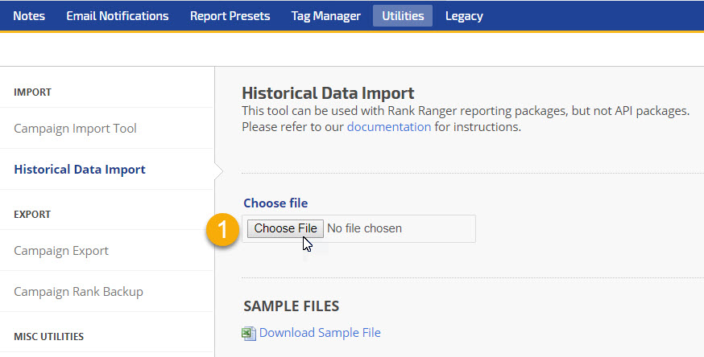The height and width of the screenshot is (357, 704).
Task: Open the Legacy tab
Action: pos(464,15)
